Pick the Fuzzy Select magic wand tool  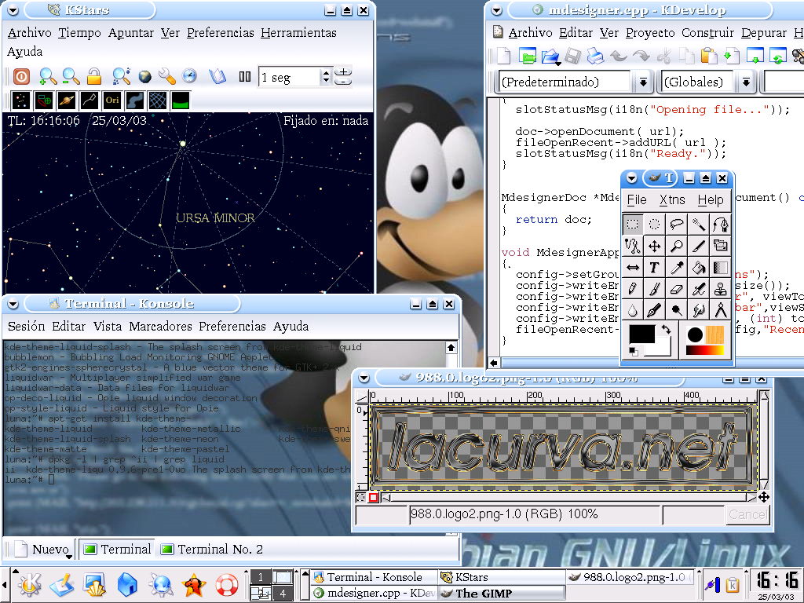click(x=698, y=224)
